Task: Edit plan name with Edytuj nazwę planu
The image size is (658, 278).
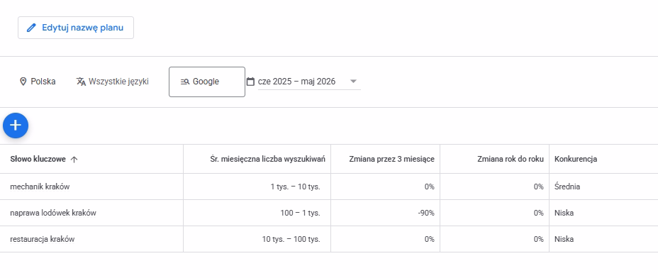Action: point(76,28)
